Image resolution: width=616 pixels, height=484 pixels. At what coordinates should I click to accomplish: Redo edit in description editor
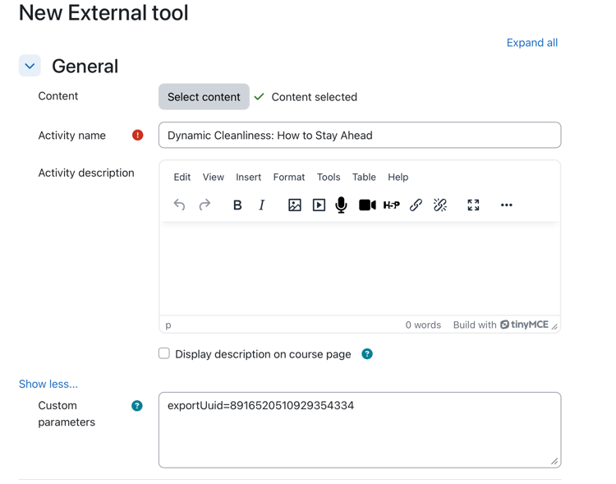pos(205,205)
